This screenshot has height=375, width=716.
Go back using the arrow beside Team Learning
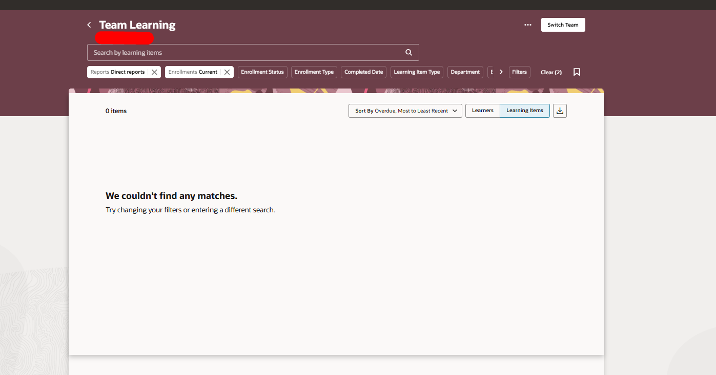[89, 25]
